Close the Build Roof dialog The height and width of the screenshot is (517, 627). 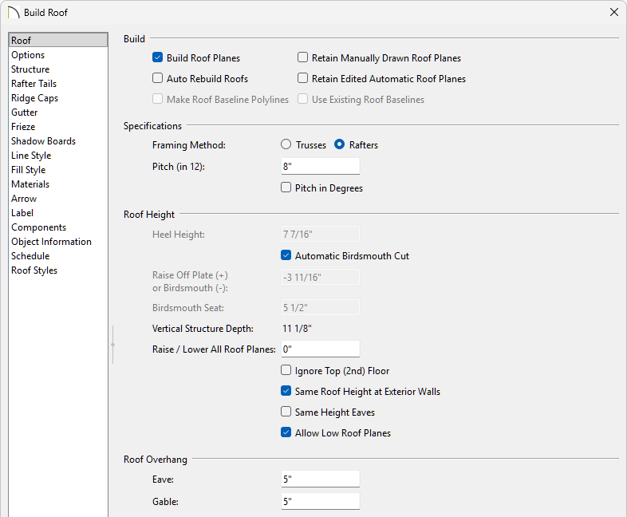[x=613, y=12]
